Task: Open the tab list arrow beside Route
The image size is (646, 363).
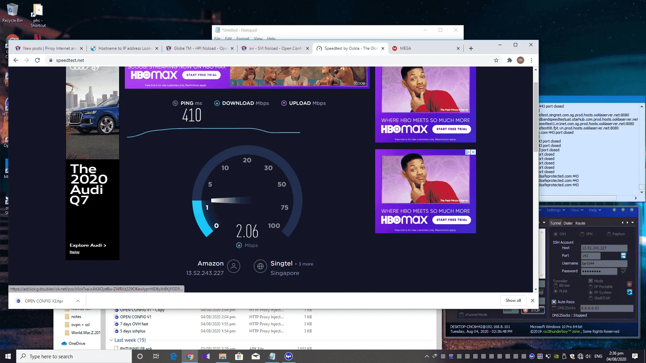Action: tap(633, 223)
